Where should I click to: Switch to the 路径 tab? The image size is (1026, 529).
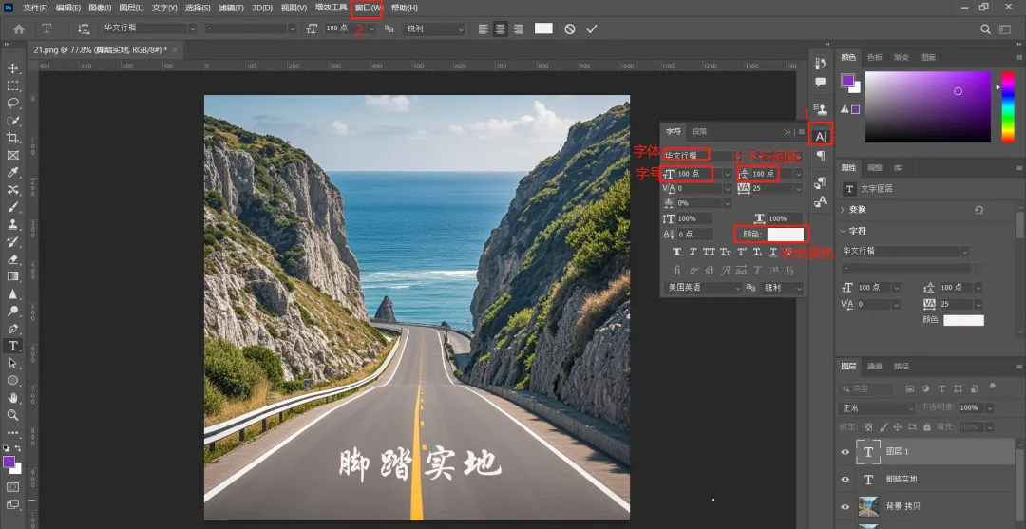(901, 367)
